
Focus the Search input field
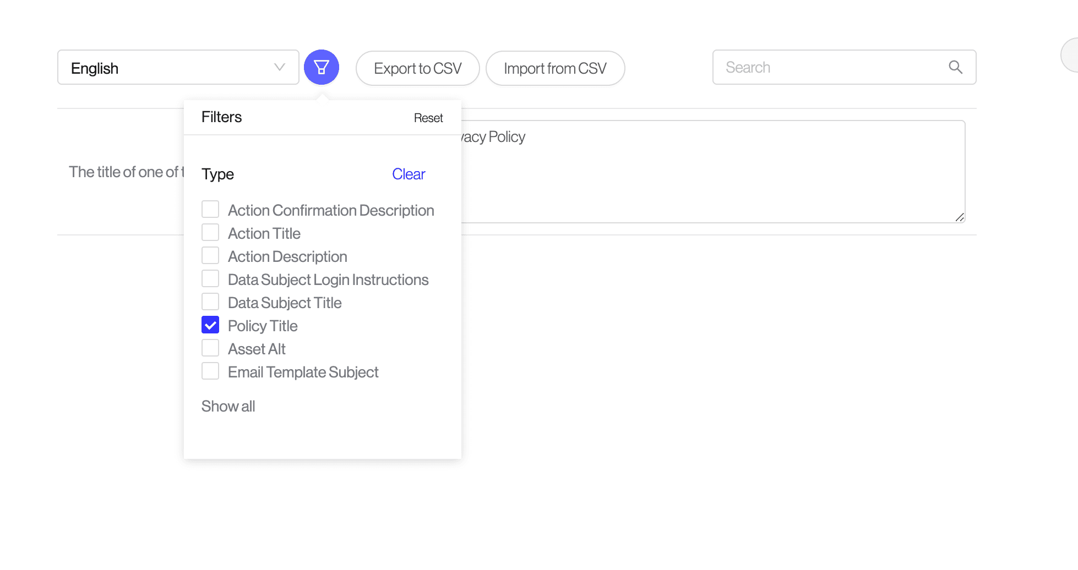[x=831, y=67]
